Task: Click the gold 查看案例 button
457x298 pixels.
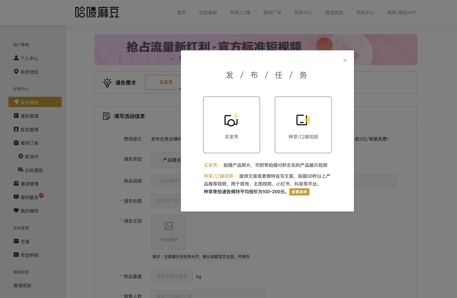Action: (x=299, y=192)
